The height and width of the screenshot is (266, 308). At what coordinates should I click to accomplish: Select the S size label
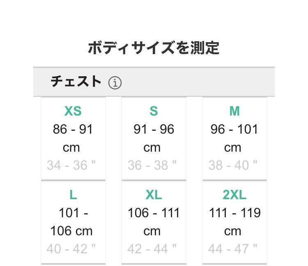154,111
